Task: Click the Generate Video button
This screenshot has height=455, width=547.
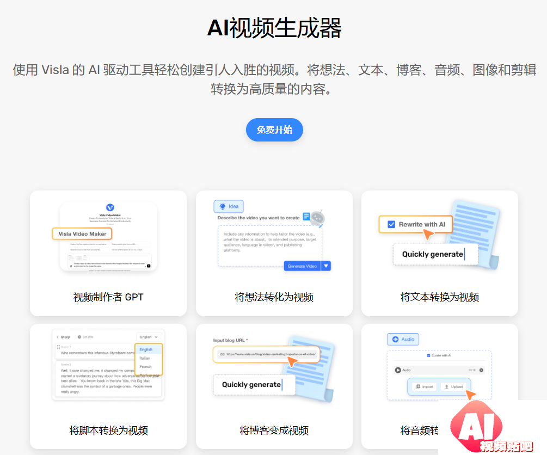Action: 302,266
